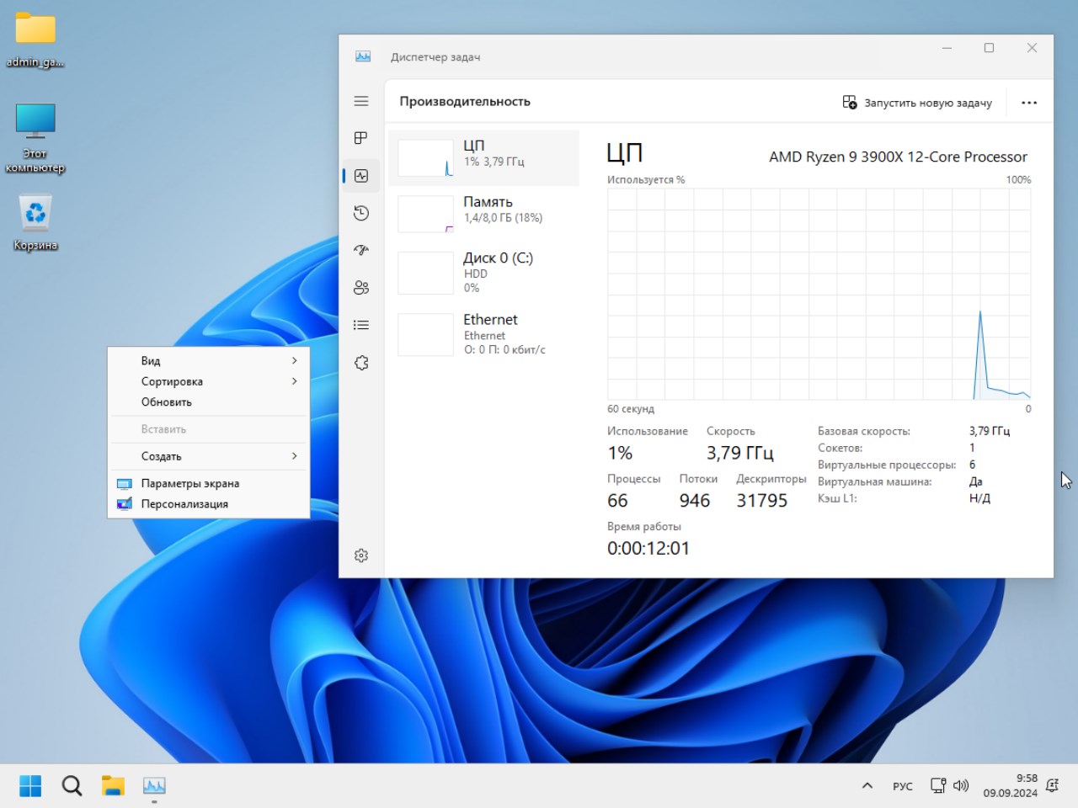Click the Используется % graph label
This screenshot has height=808, width=1078.
point(646,179)
